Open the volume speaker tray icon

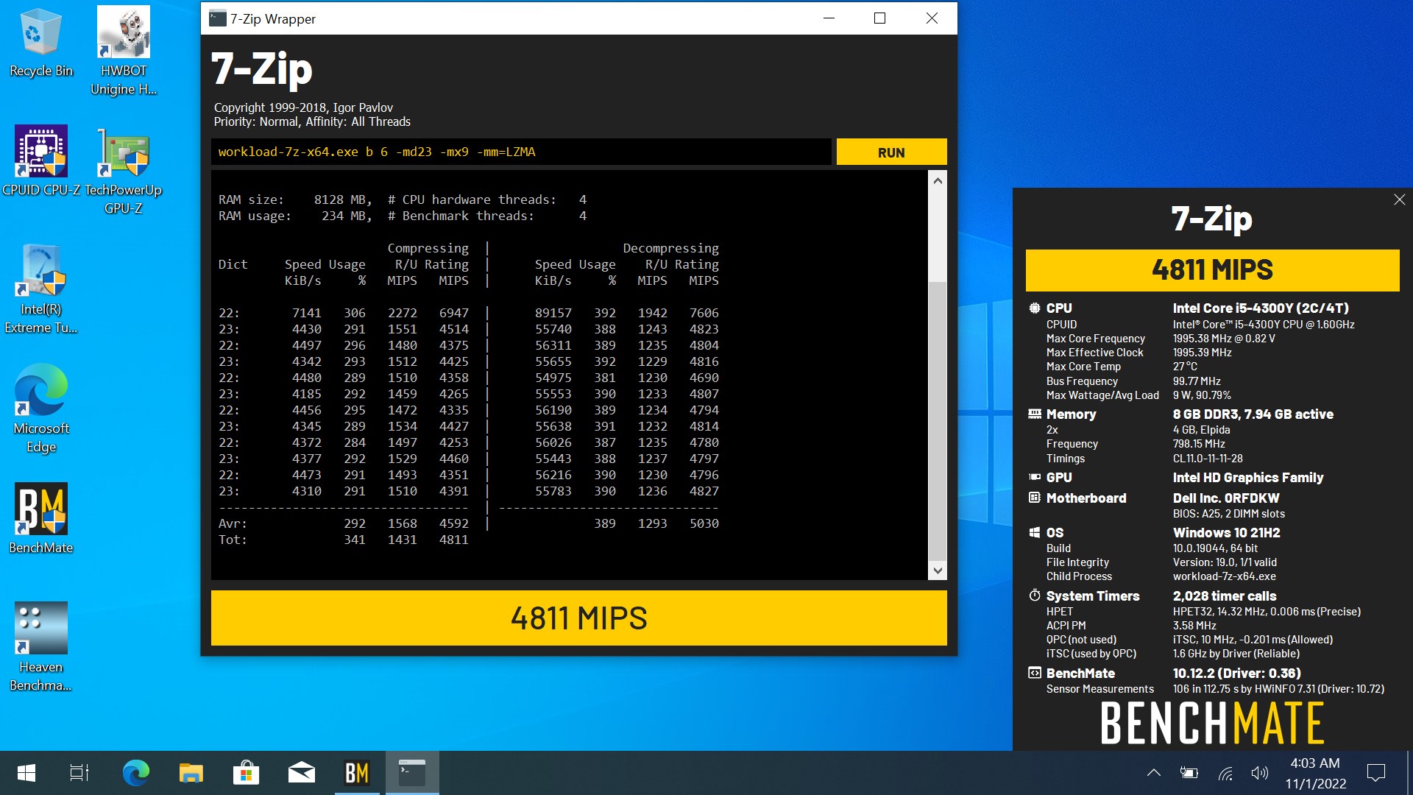click(x=1259, y=773)
